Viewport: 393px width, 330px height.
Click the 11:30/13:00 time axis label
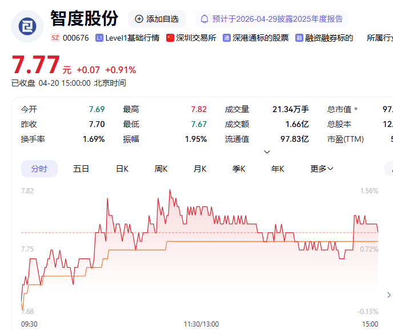pyautogui.click(x=201, y=324)
